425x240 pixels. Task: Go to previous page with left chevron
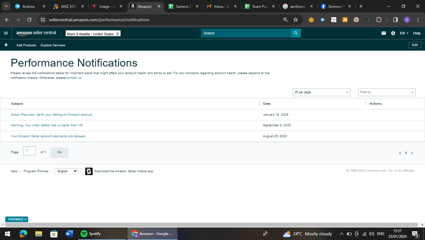400,153
